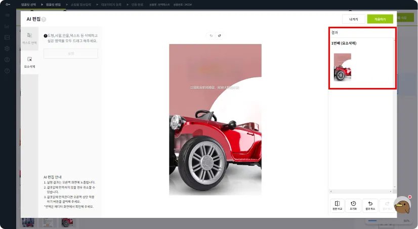The image size is (418, 229).
Task: Open the chart statistics icon in the sidebar
Action: coord(7,26)
